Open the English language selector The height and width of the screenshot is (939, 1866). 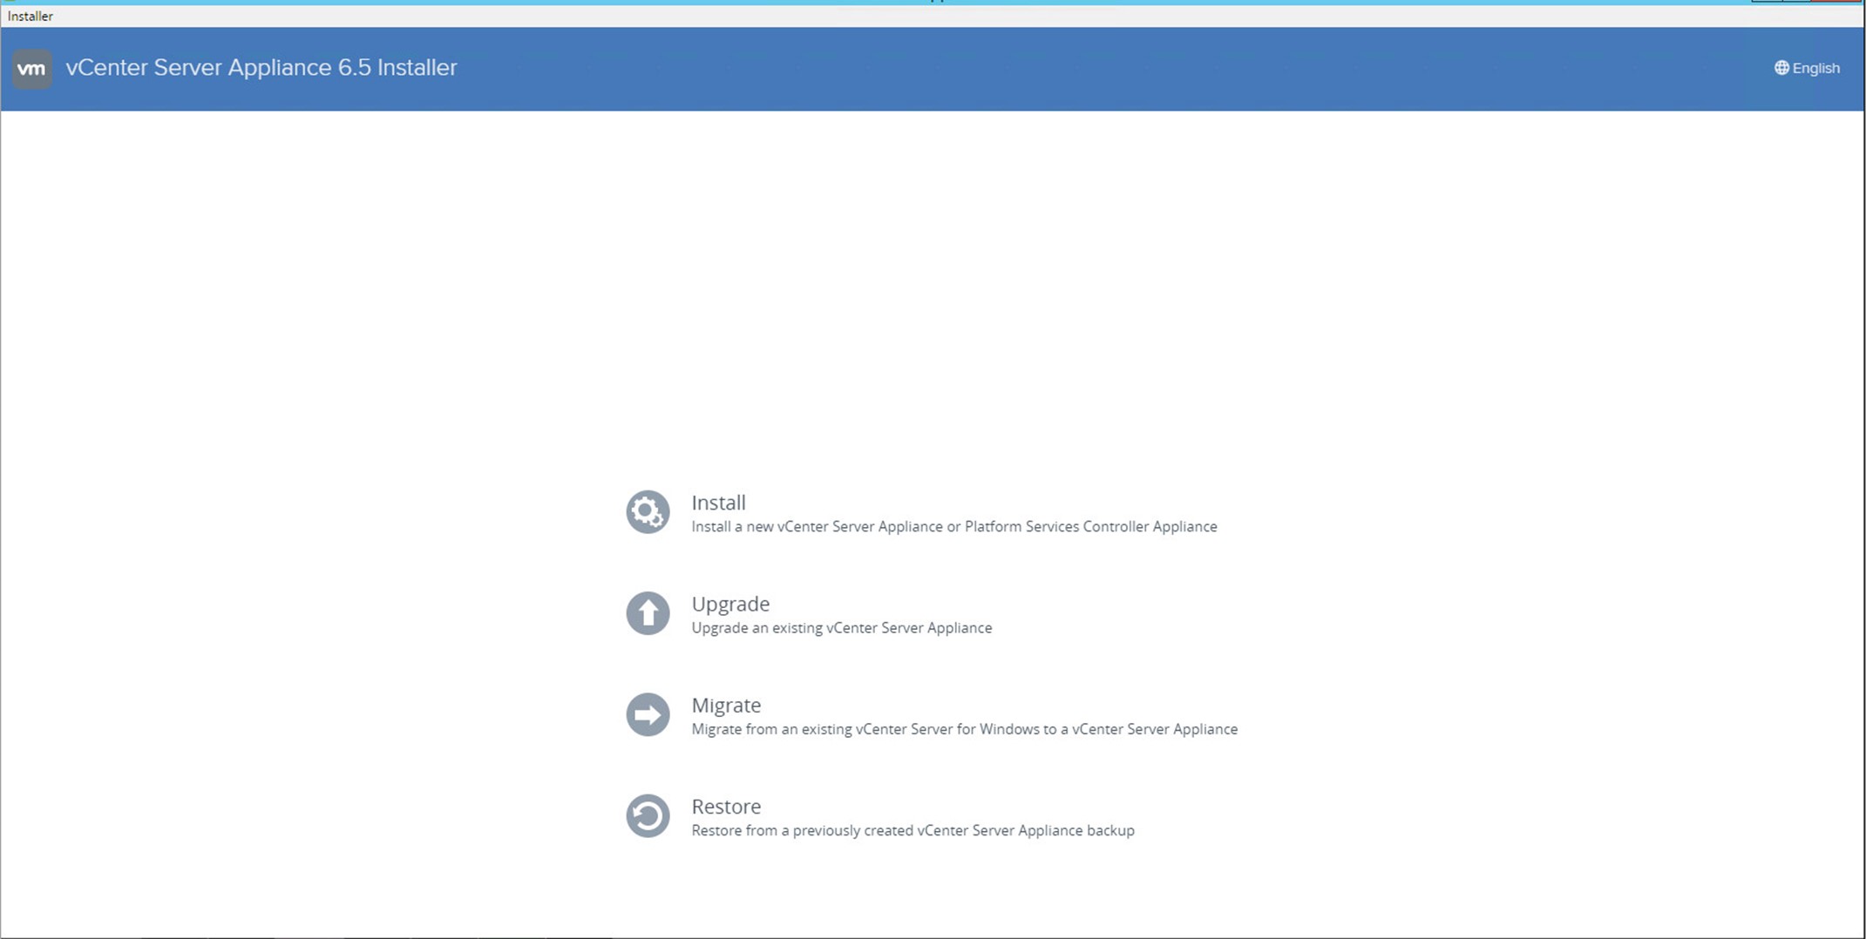[1807, 68]
